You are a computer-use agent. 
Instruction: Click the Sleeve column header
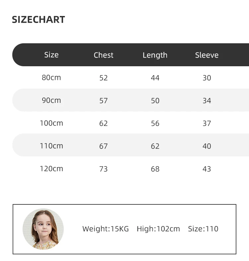pyautogui.click(x=207, y=55)
